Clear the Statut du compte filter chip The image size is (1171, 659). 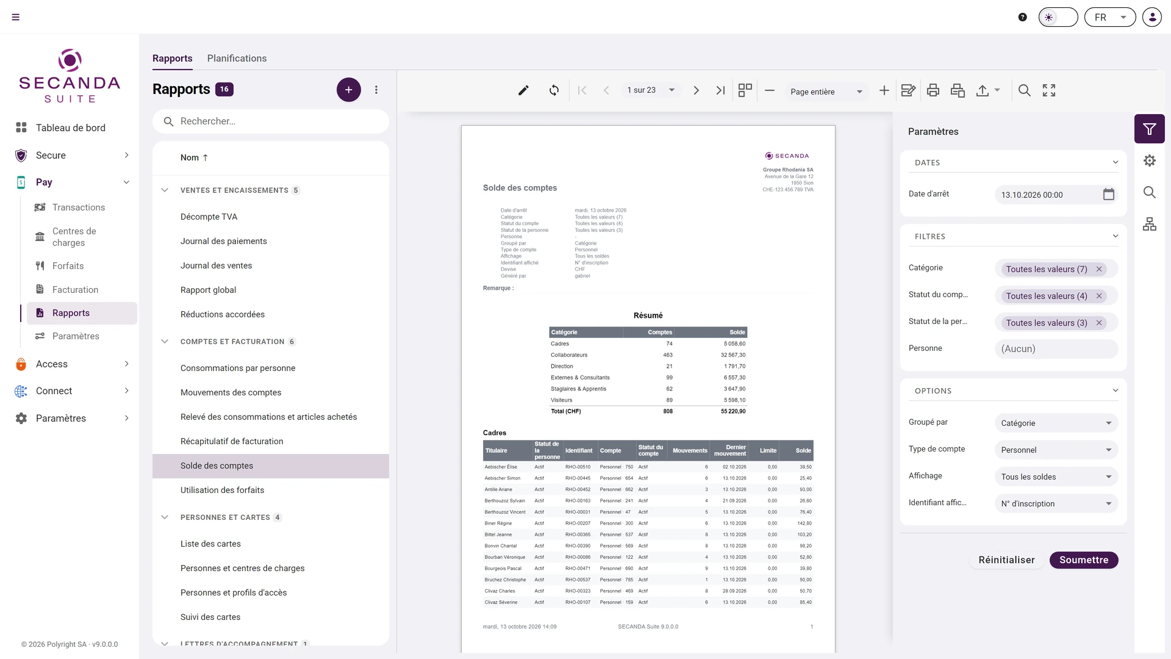point(1099,296)
